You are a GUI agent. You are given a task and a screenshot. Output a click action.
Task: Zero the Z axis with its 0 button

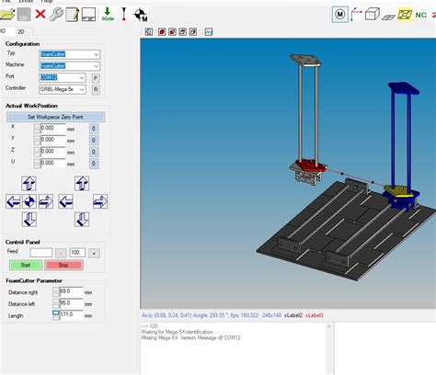[94, 152]
